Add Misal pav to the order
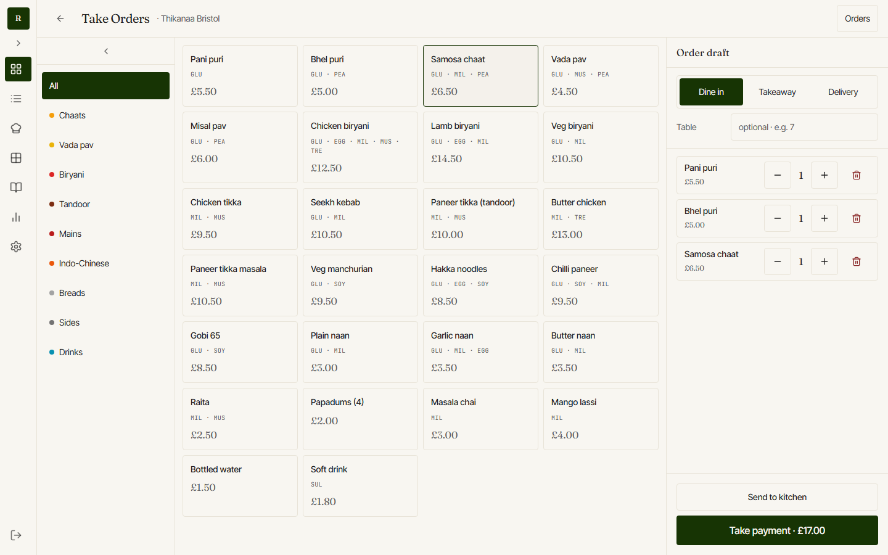Viewport: 888px width, 555px height. click(240, 147)
